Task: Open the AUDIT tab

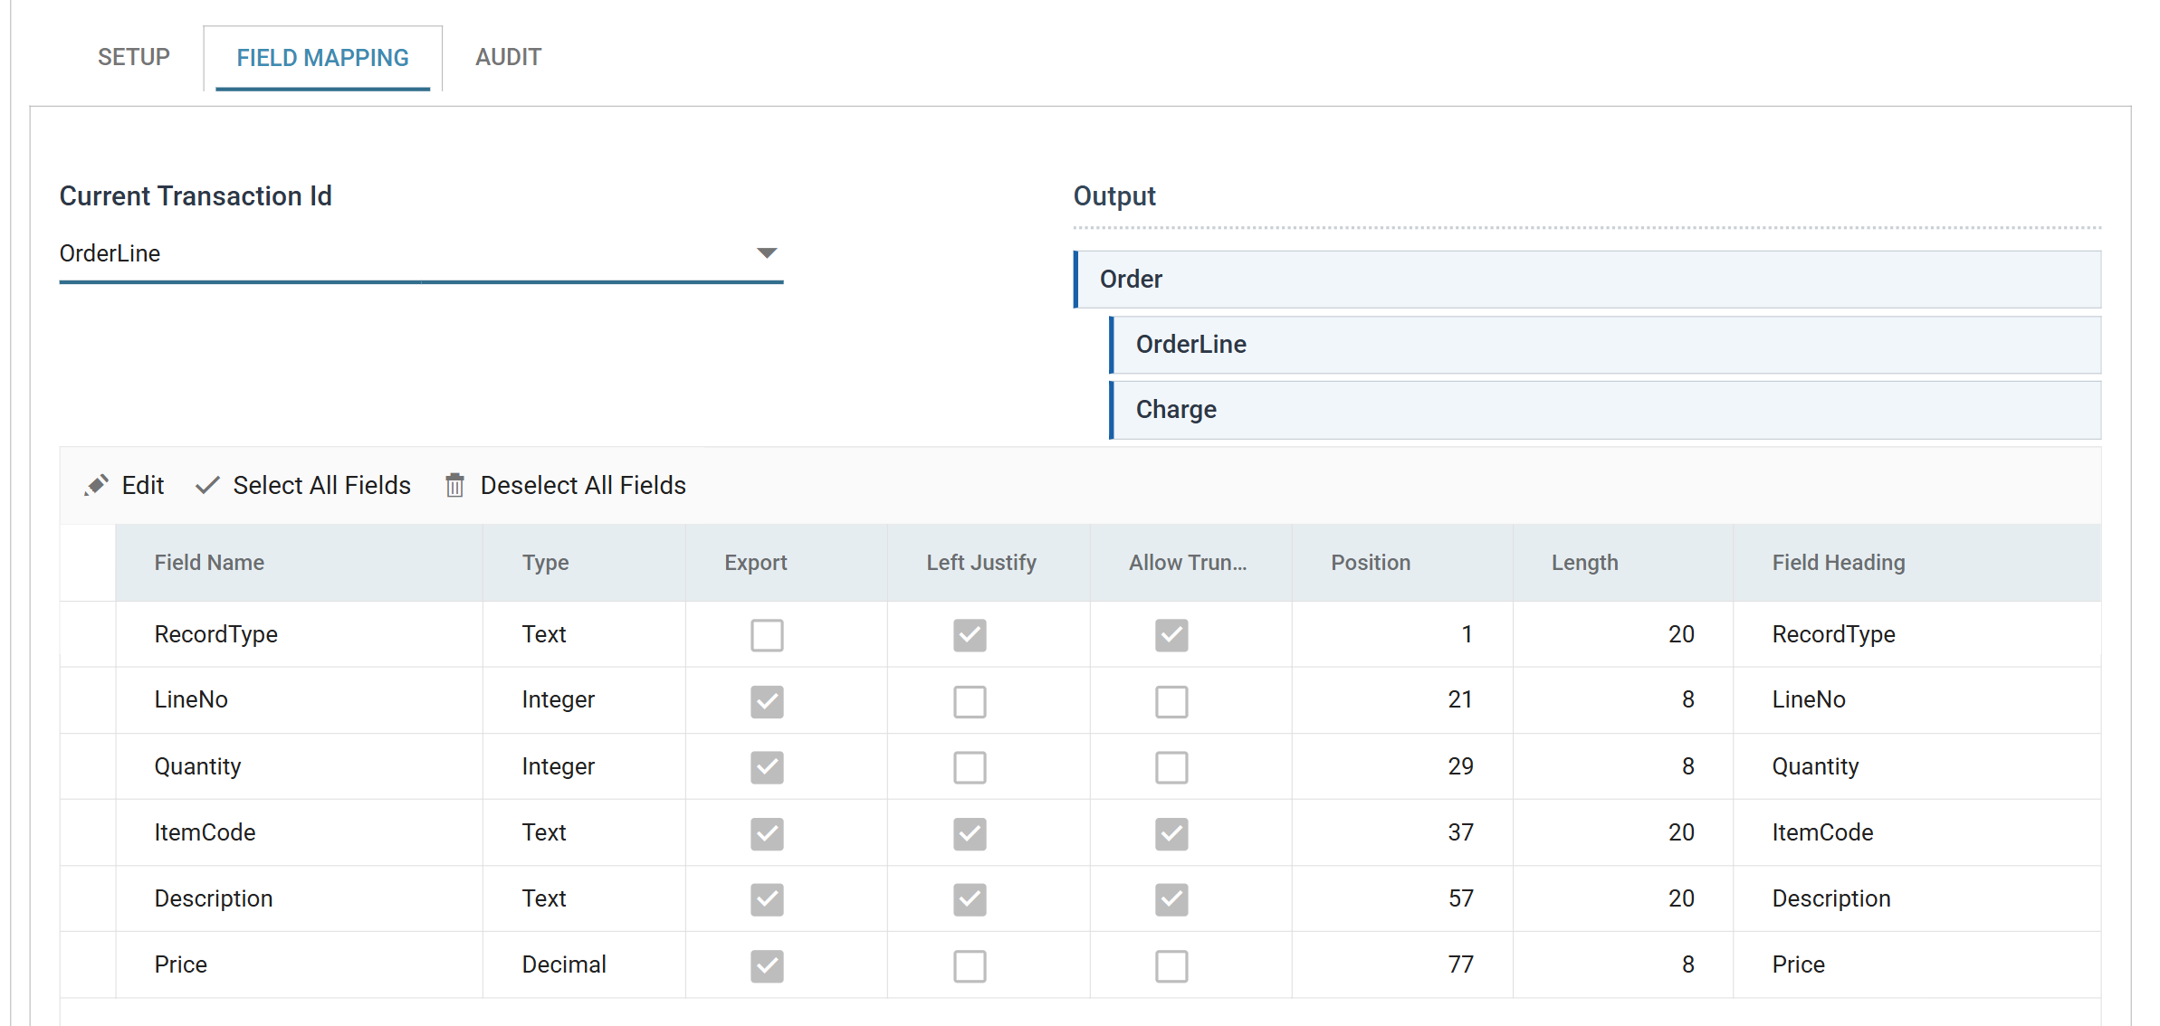Action: click(x=509, y=57)
